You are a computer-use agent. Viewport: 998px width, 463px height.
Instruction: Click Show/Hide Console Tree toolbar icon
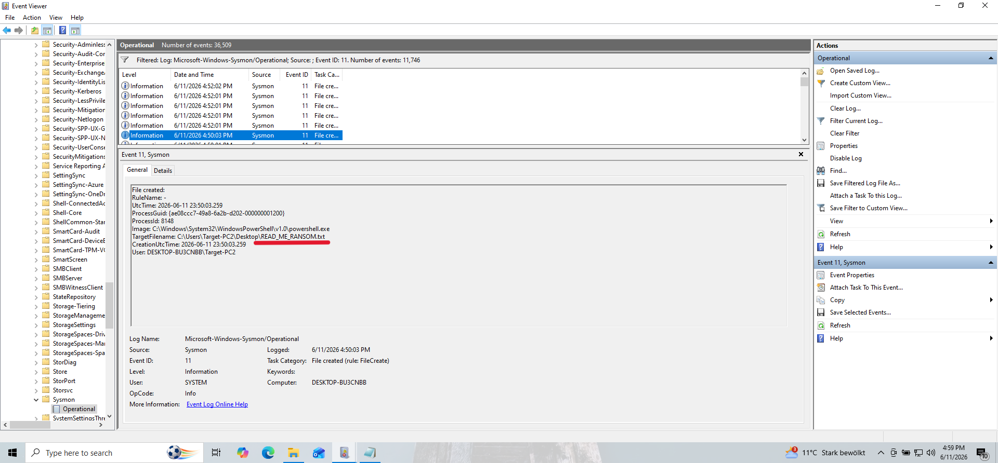coord(47,31)
